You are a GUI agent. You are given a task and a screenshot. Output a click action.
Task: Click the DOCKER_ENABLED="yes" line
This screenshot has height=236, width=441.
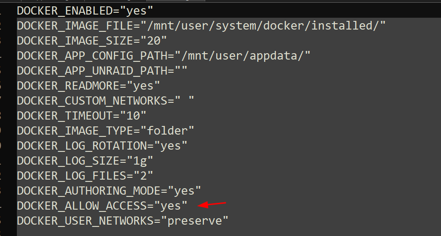pos(85,10)
